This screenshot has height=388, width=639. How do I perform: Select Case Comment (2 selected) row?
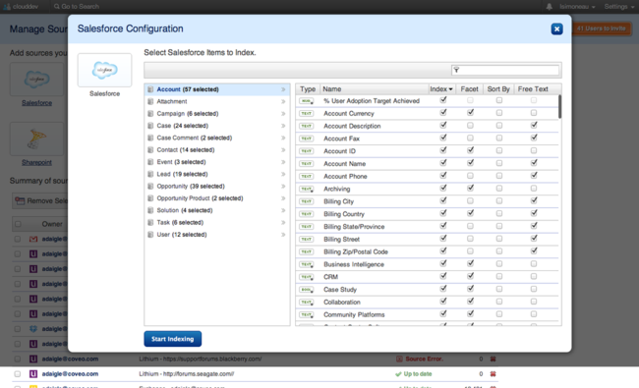(217, 139)
